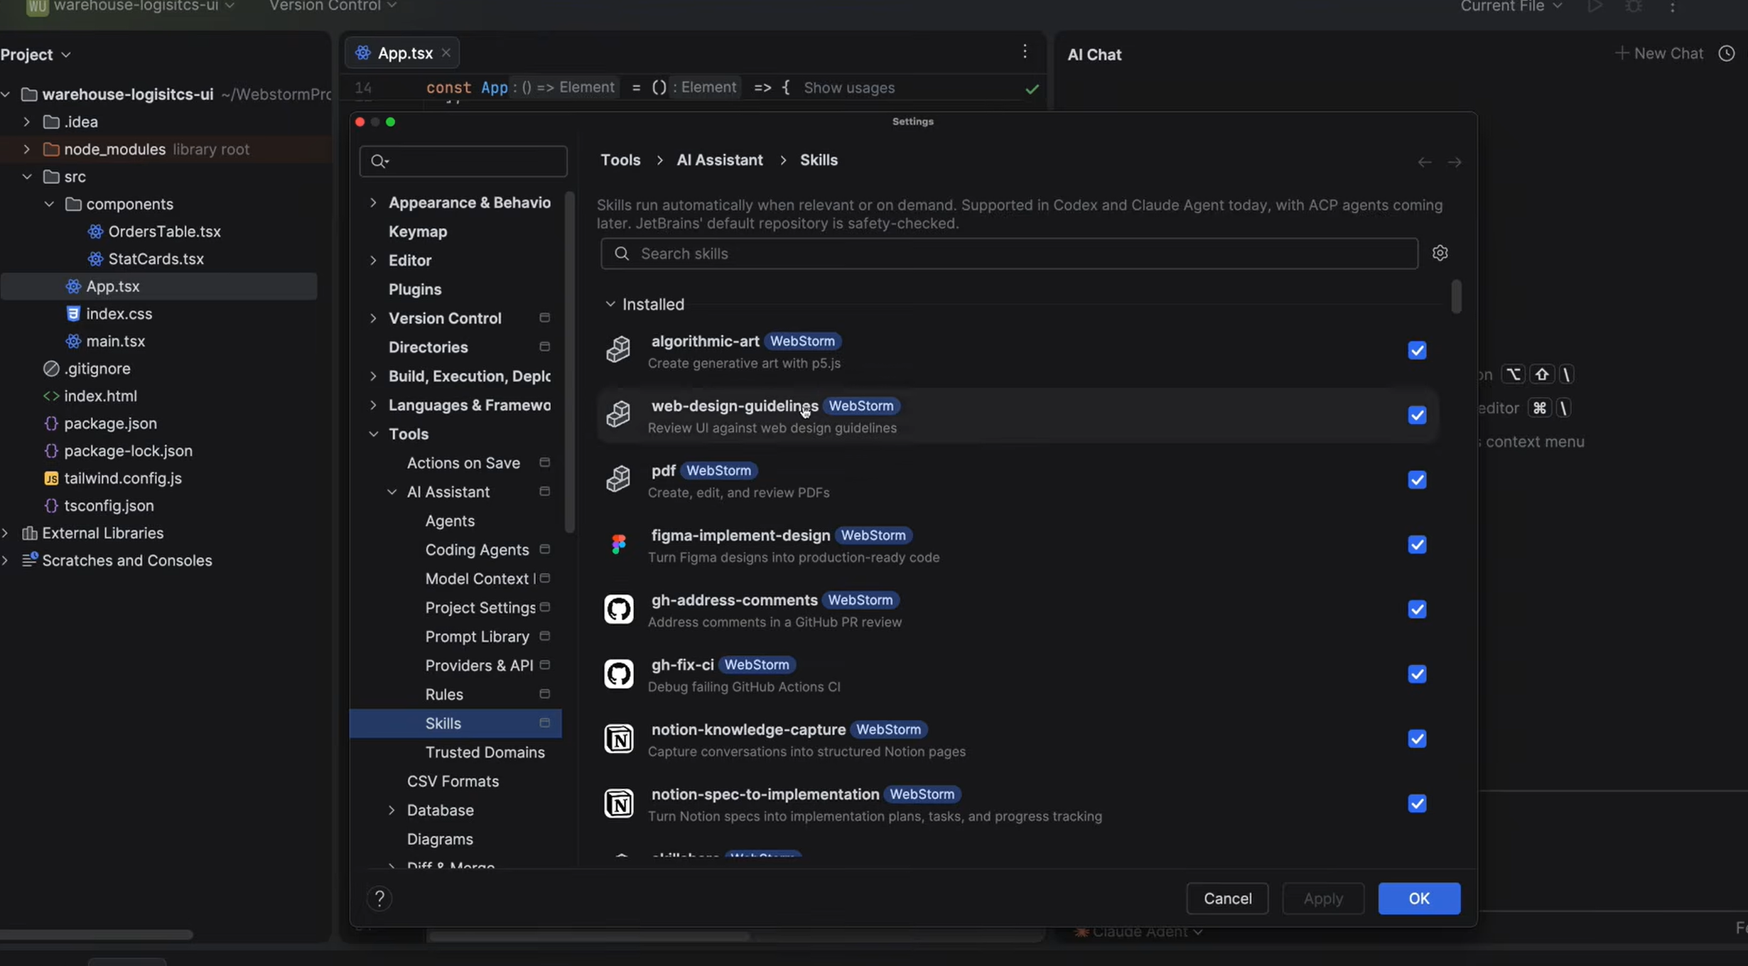Click the web-design-guidelines skill icon
1748x966 pixels.
(x=618, y=414)
